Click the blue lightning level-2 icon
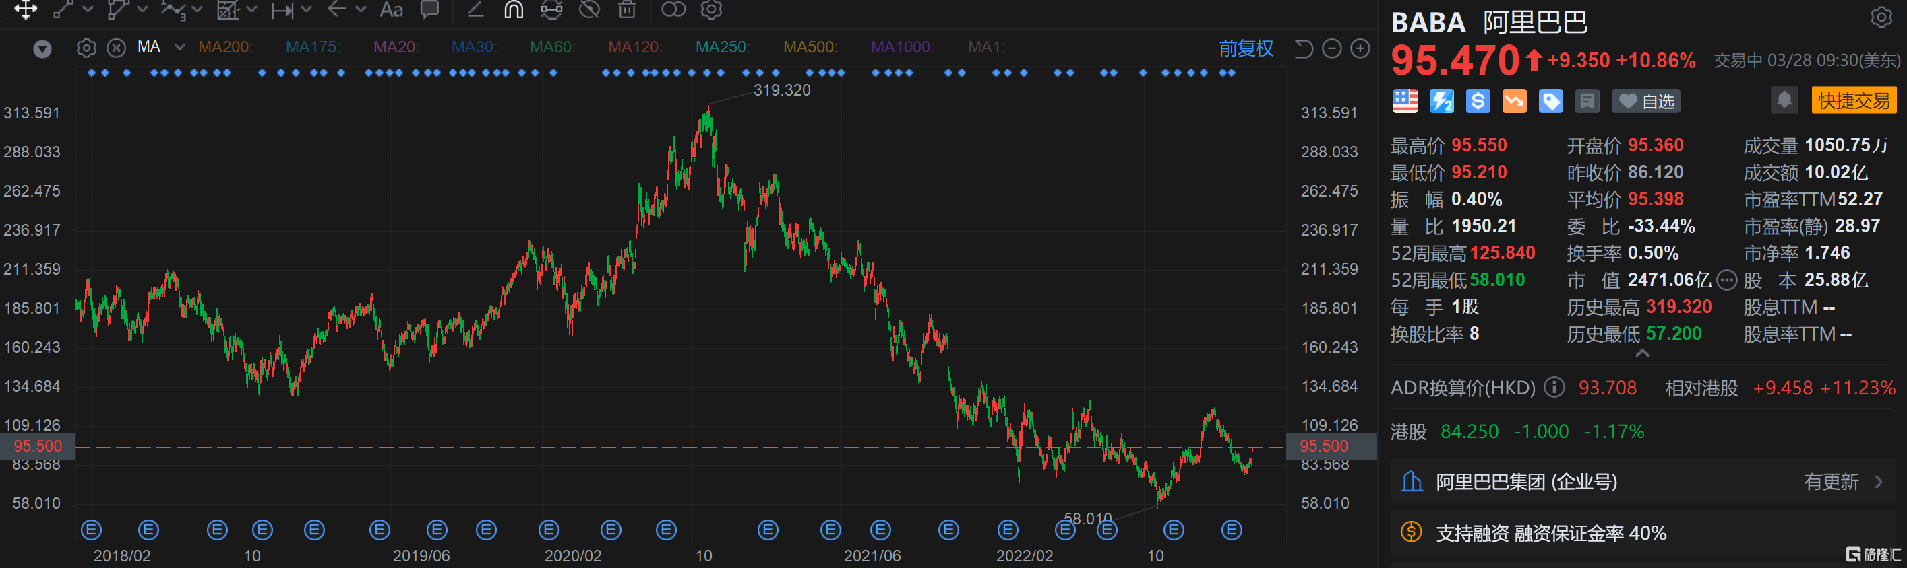Screen dimensions: 1907x568 [x=1441, y=101]
